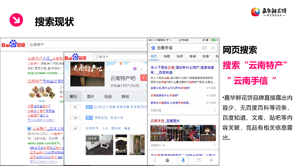This screenshot has height=166, width=295.
Task: Click the Tieba search box containing 云南特产
Action: point(120,57)
